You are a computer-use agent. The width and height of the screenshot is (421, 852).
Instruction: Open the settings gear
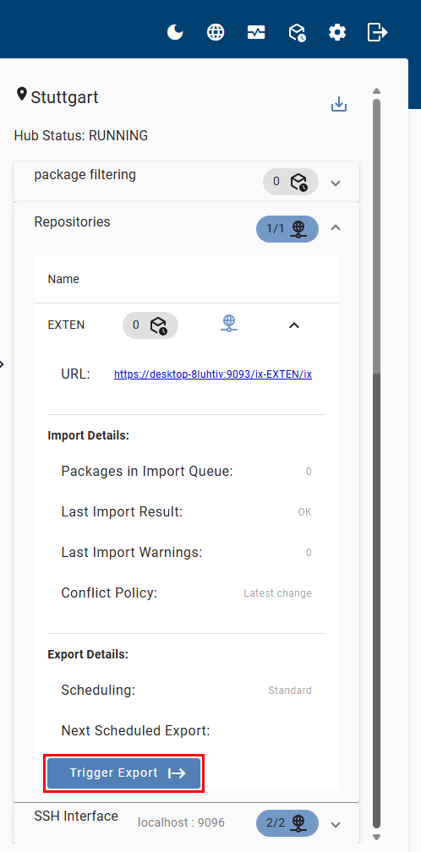coord(337,33)
